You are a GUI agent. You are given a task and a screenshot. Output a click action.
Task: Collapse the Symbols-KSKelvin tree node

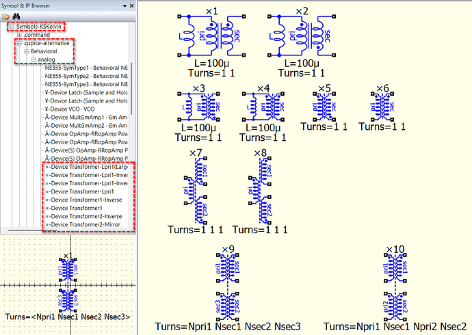[12, 26]
